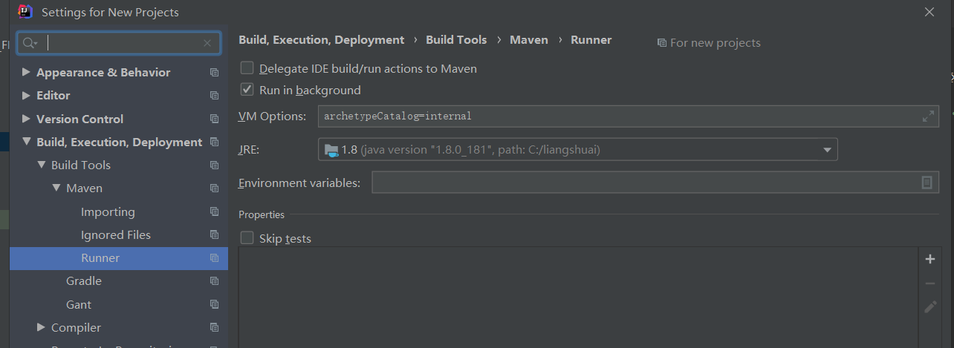Screen dimensions: 954x348
Task: Click project-level icon beside Appearance & Behavior
Action: pyautogui.click(x=214, y=73)
